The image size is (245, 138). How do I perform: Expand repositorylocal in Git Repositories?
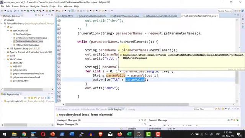click(2, 101)
